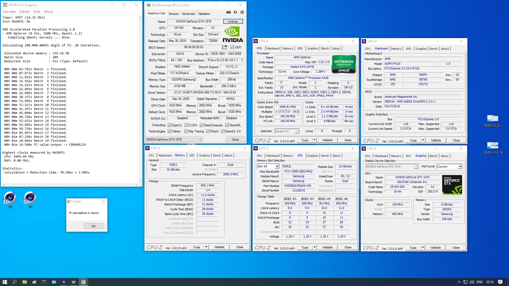Image resolution: width=509 pixels, height=286 pixels.
Task: Click Validate in CPU-Z Graphics window
Action: coord(436,248)
